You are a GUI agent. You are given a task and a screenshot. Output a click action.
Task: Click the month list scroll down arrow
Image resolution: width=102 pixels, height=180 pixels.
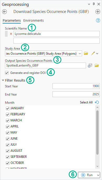(x=97, y=166)
